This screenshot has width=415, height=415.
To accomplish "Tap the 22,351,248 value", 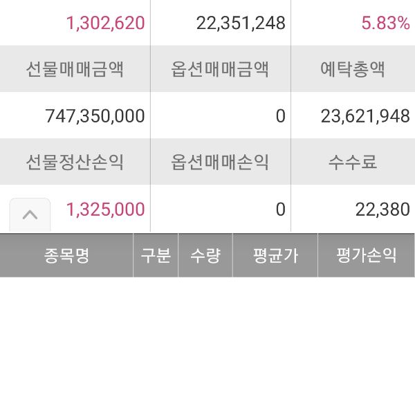I will coord(241,23).
